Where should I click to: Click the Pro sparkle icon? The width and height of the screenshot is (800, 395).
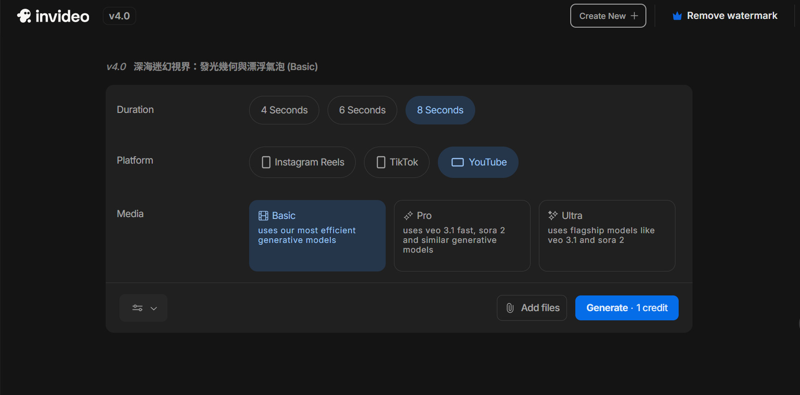(x=408, y=216)
